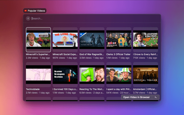Click title text "Minecraft's Superher..."
The image size is (184, 115).
click(38, 54)
